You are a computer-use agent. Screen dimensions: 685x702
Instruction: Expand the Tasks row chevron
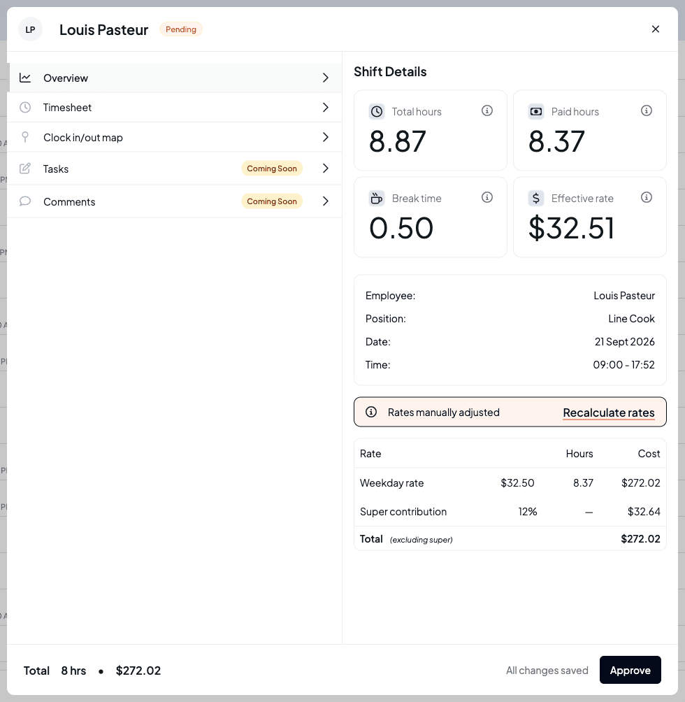coord(326,169)
